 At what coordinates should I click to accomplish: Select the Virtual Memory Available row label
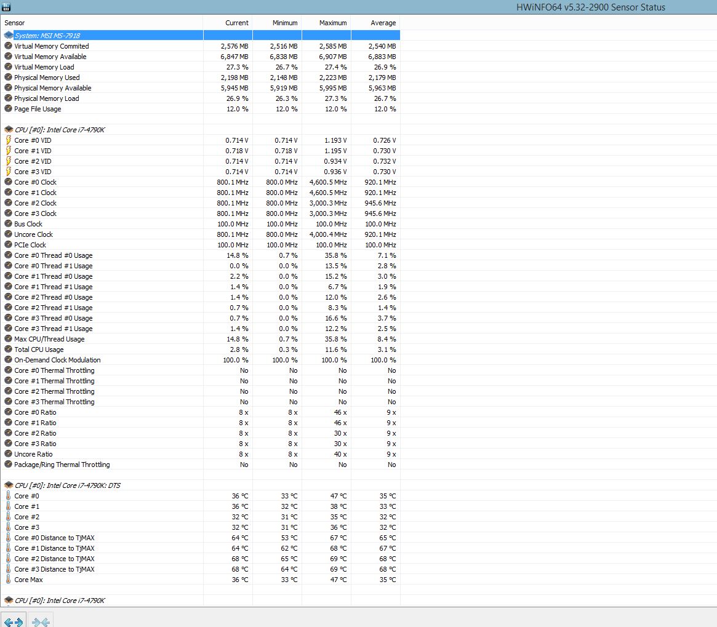(x=50, y=56)
